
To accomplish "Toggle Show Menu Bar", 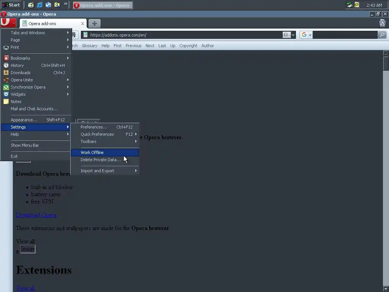I will click(x=36, y=145).
